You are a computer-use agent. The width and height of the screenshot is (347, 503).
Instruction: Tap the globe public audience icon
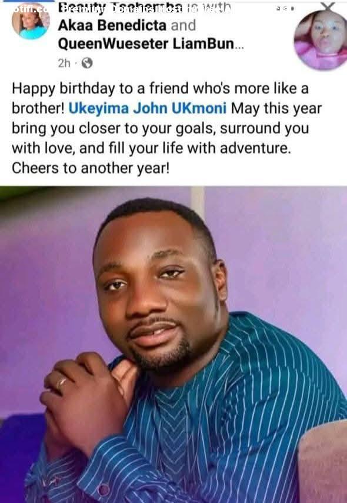87,63
